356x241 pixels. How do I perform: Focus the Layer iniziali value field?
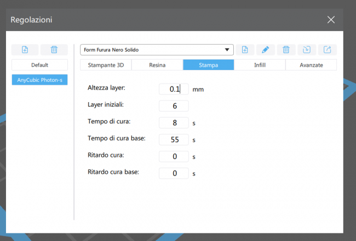pos(174,106)
